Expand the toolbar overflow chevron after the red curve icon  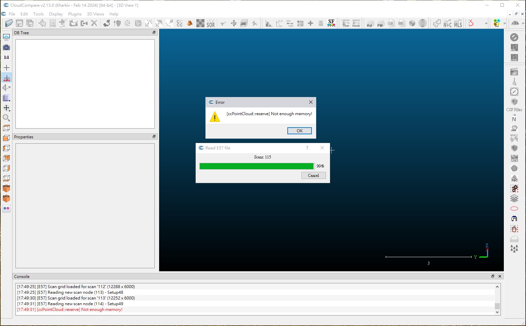coord(486,24)
